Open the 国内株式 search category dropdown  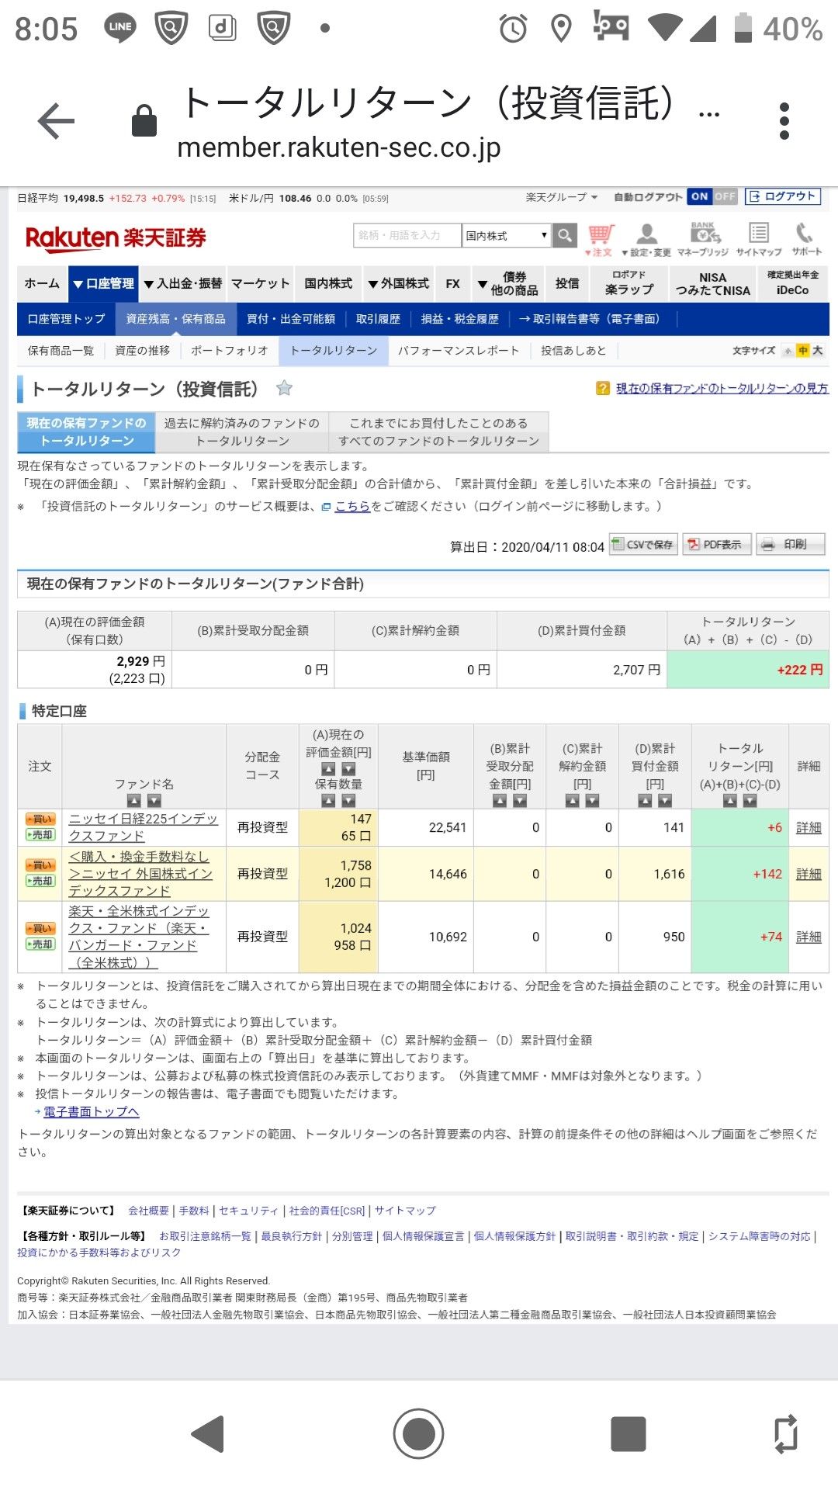coord(506,235)
